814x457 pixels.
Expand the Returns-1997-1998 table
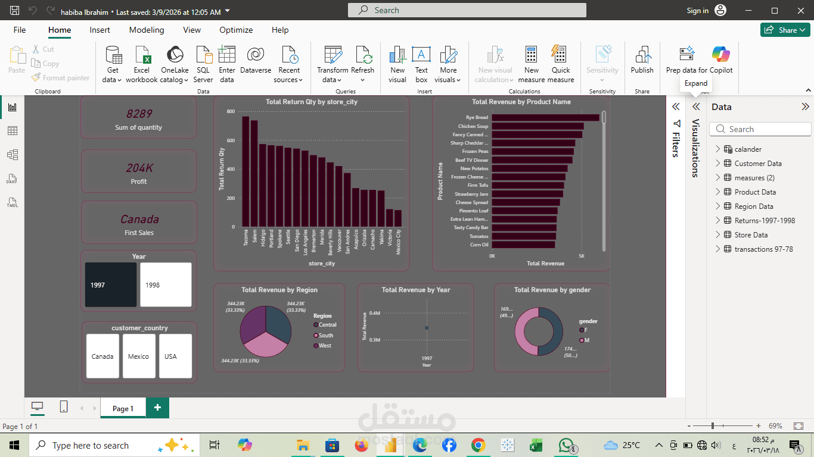(717, 221)
